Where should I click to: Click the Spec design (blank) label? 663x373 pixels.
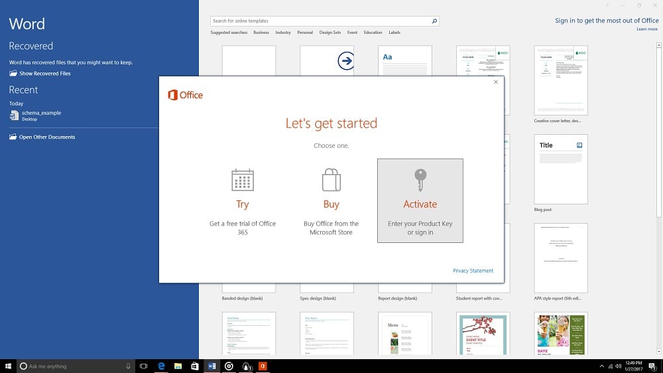[318, 299]
